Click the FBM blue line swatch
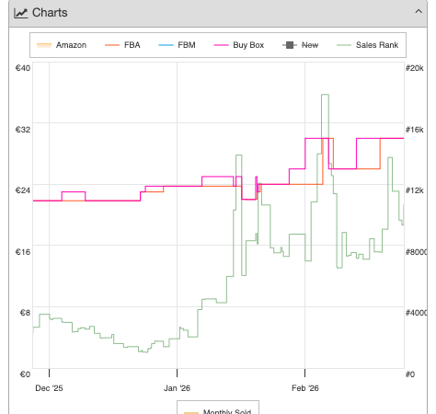This screenshot has width=436, height=414. pyautogui.click(x=166, y=45)
